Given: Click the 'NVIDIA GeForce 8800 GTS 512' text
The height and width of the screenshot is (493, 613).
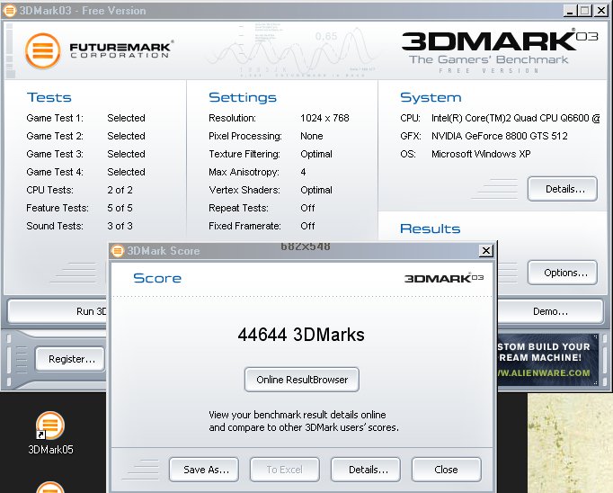Looking at the screenshot, I should click(x=499, y=136).
